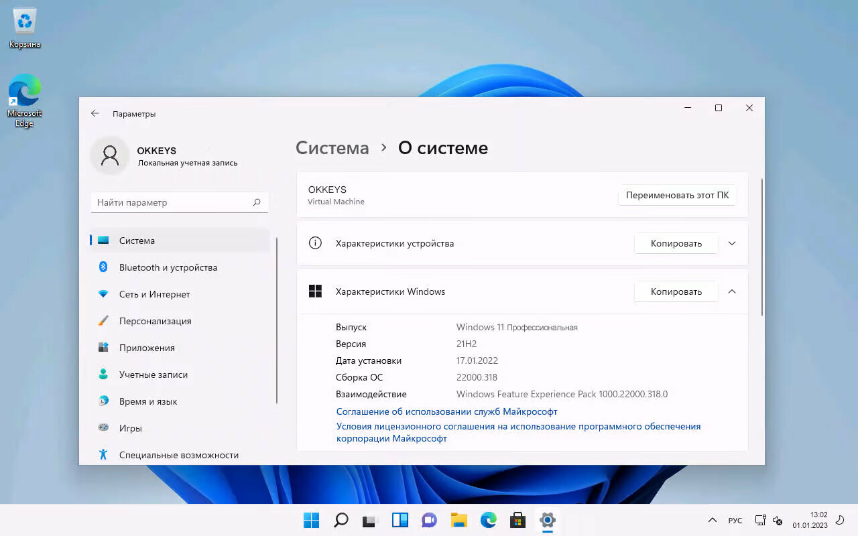The image size is (858, 536).
Task: Click Windows Feature Experience Pack value
Action: tap(562, 394)
